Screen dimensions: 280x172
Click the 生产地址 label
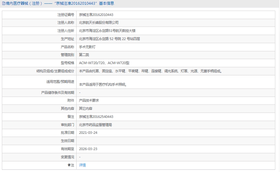[67, 39]
